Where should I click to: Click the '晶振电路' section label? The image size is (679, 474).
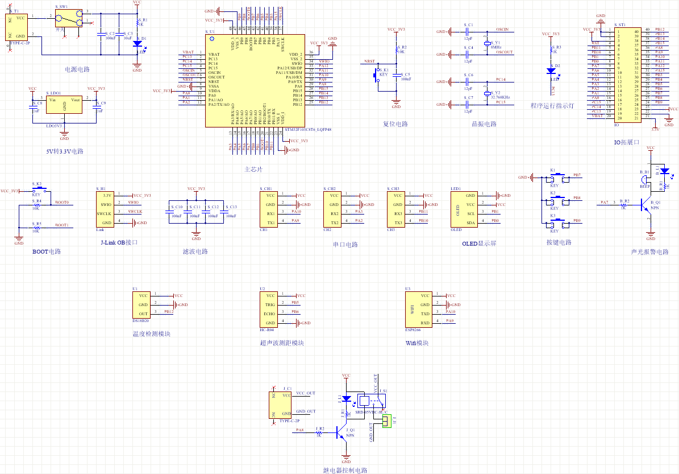(484, 124)
